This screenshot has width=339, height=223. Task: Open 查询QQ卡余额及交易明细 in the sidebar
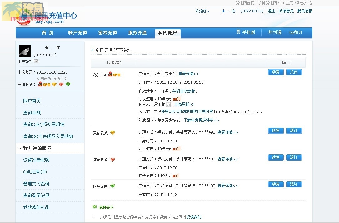click(48, 136)
